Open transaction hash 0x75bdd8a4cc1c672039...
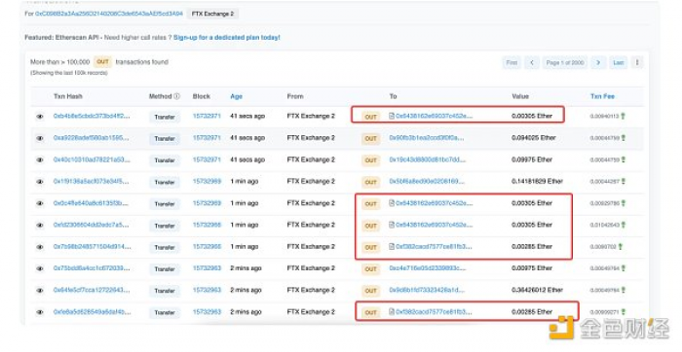 pyautogui.click(x=92, y=267)
